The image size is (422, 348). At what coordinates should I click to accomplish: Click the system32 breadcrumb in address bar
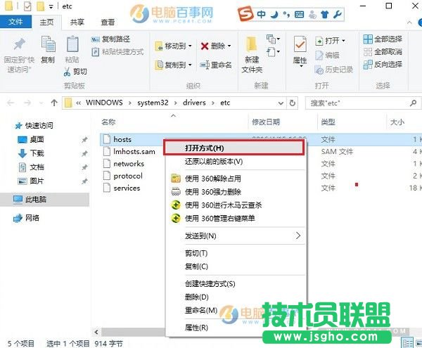point(153,103)
